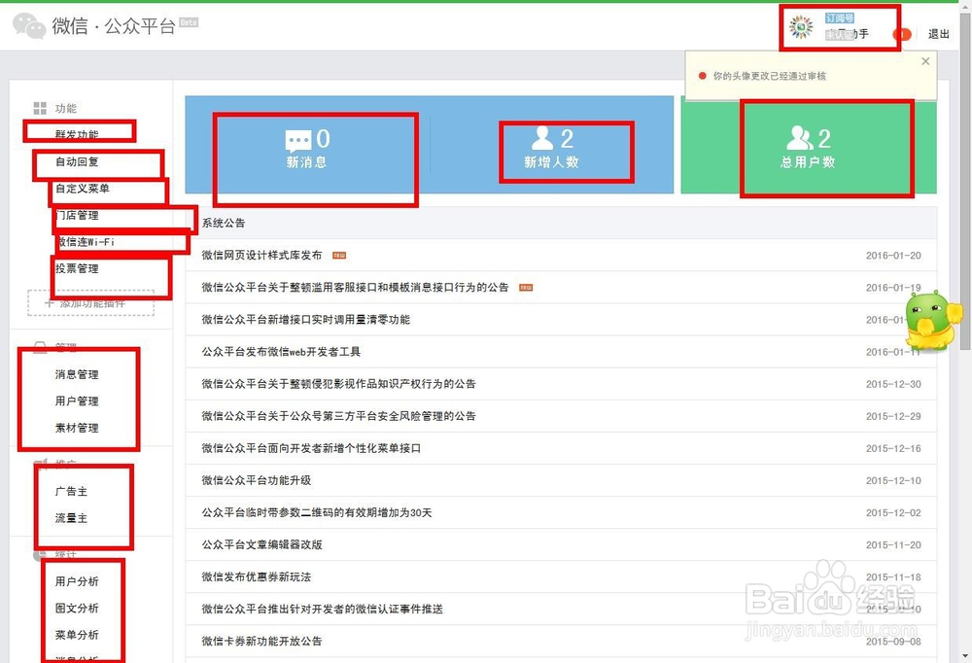Open 自动回复 in sidebar
The height and width of the screenshot is (663, 972).
pos(77,162)
